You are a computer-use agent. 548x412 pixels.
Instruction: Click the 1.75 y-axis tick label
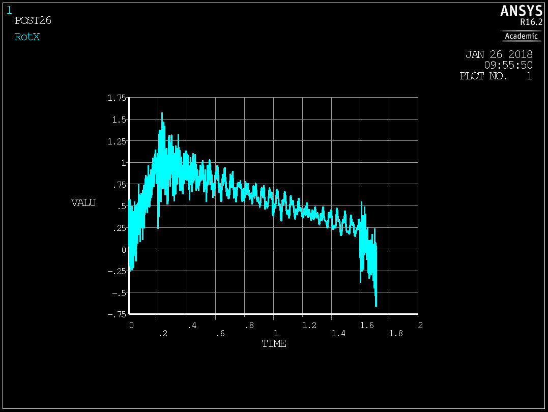117,98
